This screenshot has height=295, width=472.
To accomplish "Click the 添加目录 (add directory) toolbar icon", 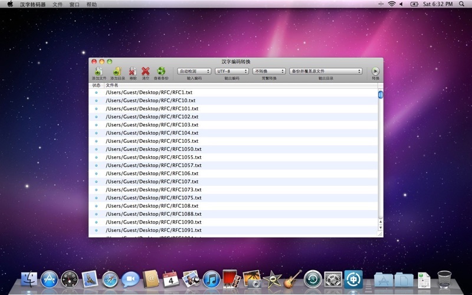I will (x=117, y=71).
